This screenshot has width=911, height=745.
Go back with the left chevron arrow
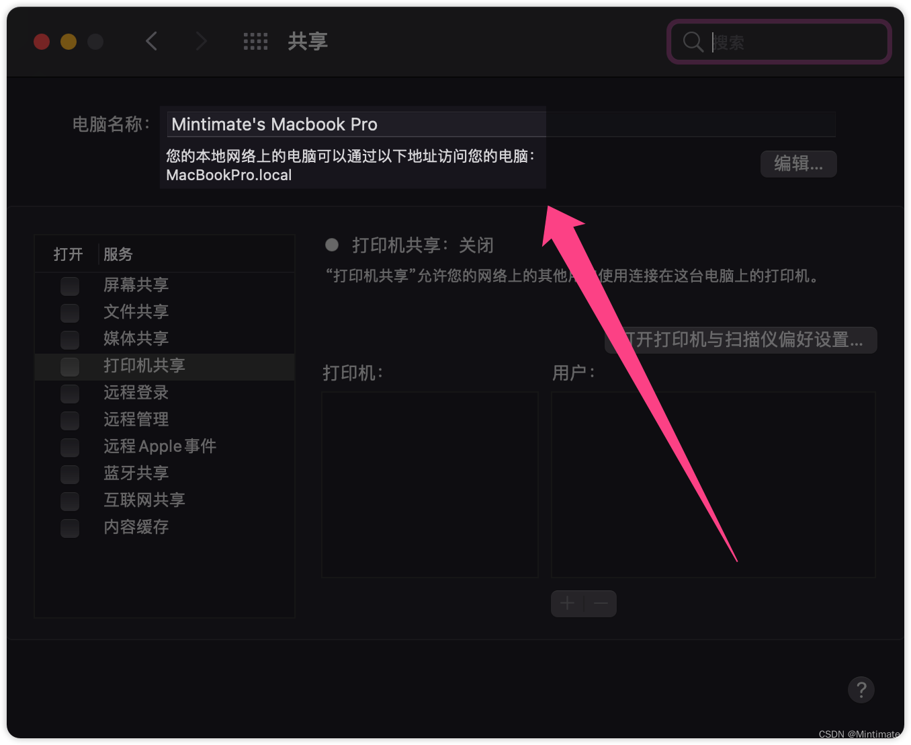pyautogui.click(x=152, y=42)
